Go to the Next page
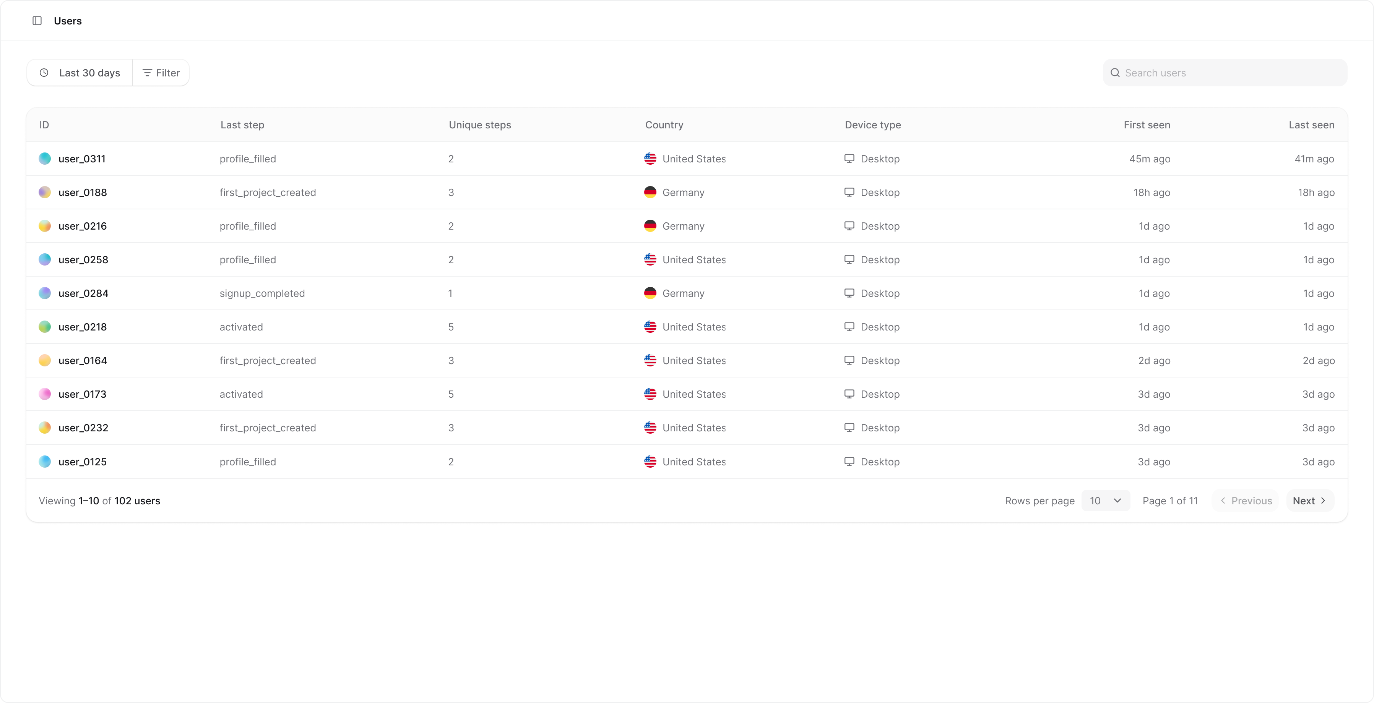1374x703 pixels. (1310, 501)
